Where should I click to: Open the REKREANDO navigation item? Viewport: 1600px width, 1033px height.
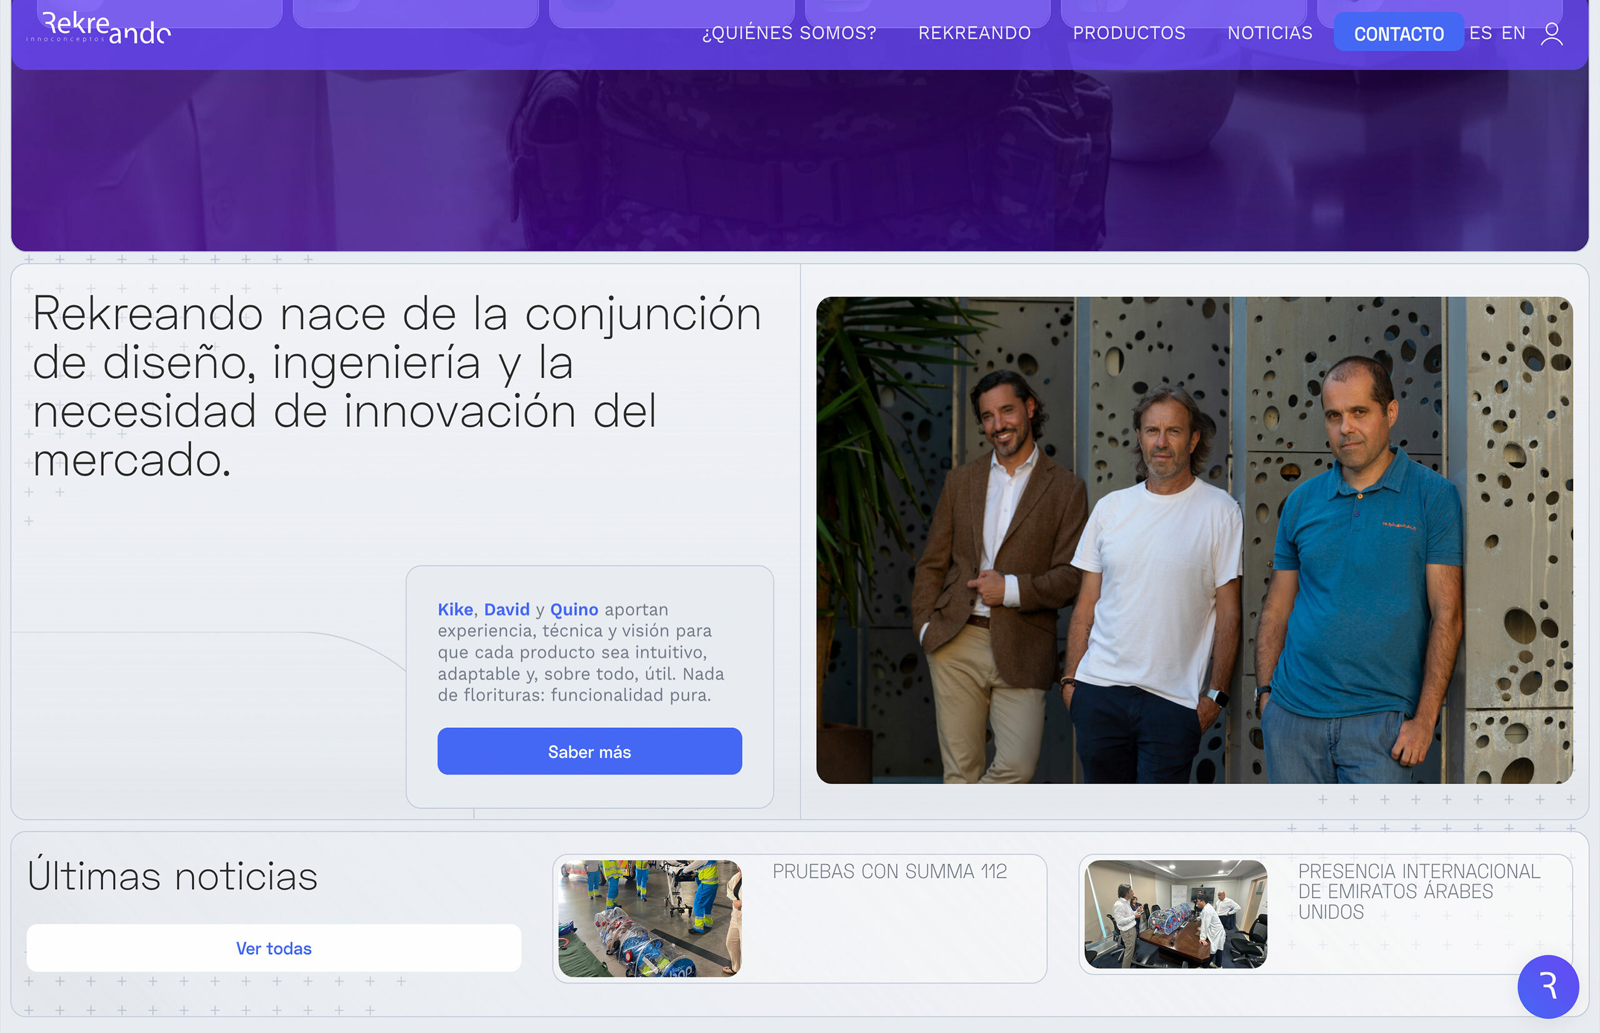(974, 31)
